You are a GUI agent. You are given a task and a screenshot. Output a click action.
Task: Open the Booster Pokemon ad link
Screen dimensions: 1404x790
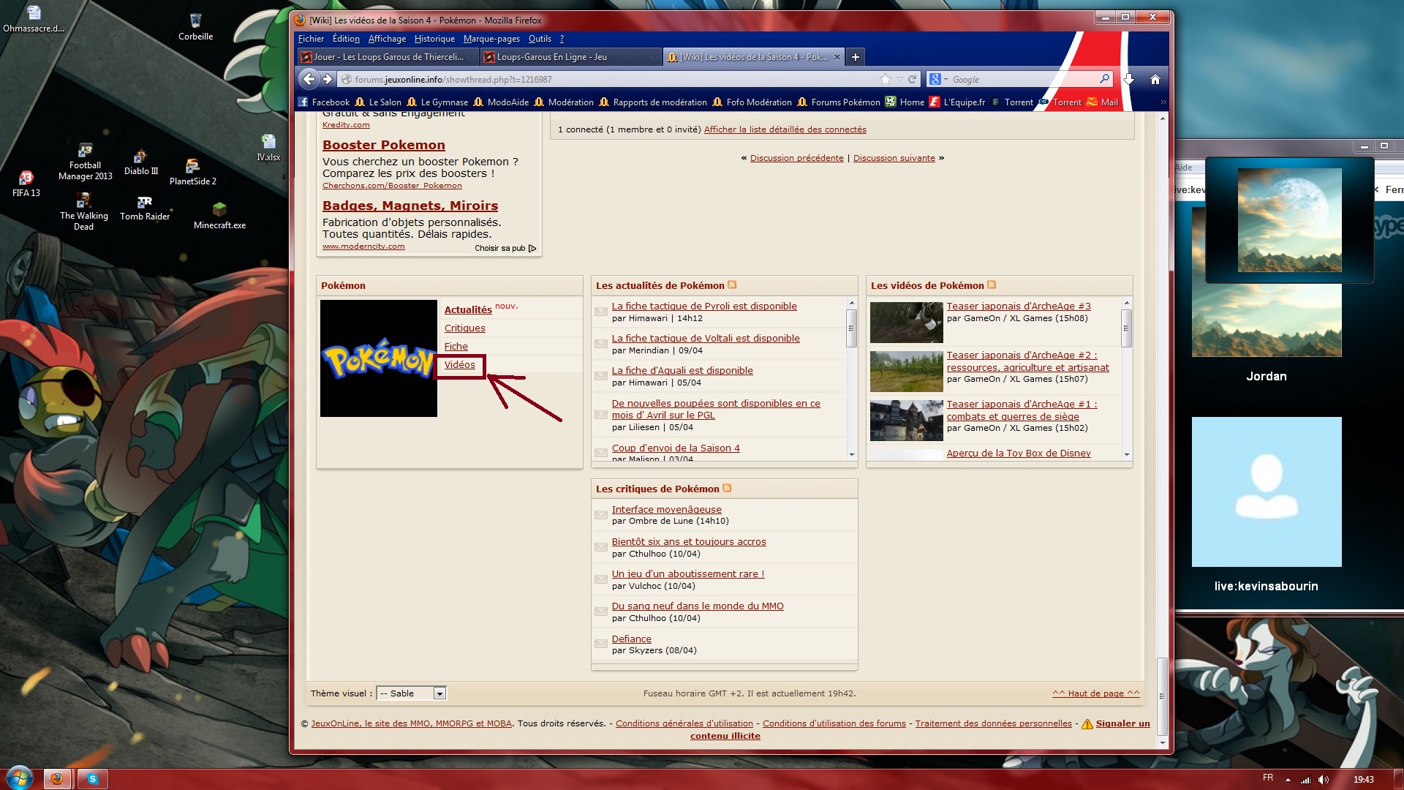coord(383,145)
